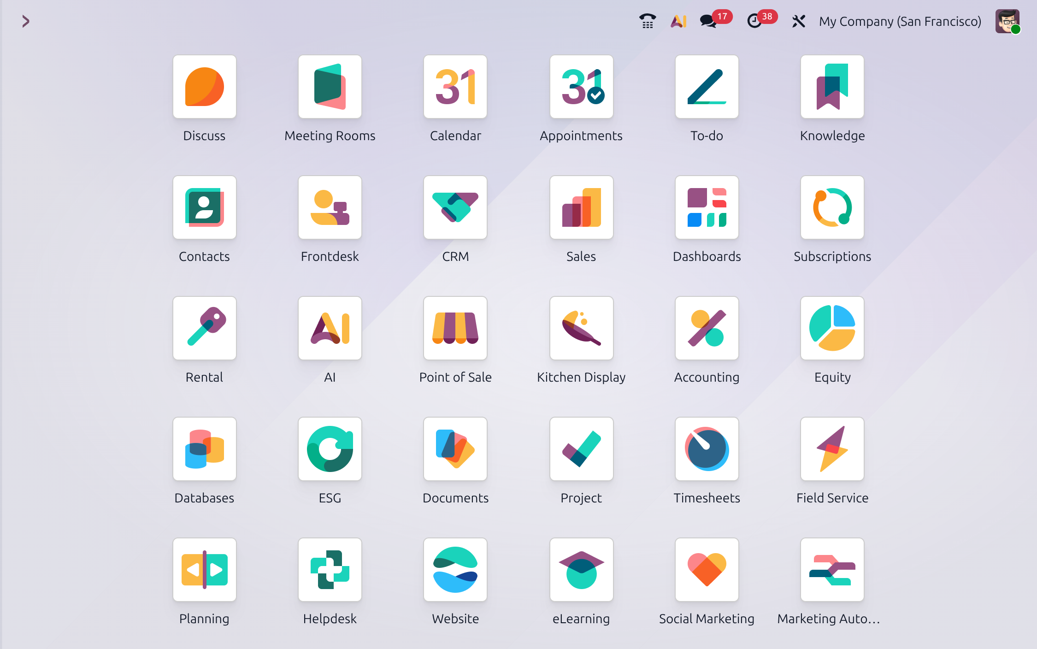Viewport: 1037px width, 649px height.
Task: Launch the eLearning app
Action: click(581, 570)
